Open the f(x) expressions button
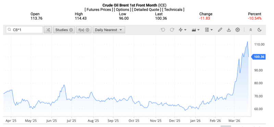 pyautogui.click(x=84, y=30)
